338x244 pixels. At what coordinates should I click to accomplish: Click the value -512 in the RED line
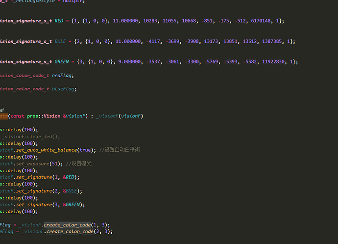pyautogui.click(x=240, y=21)
